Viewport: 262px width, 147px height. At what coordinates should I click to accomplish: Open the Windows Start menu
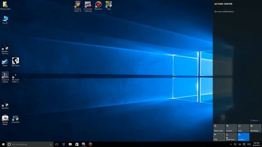click(x=3, y=144)
